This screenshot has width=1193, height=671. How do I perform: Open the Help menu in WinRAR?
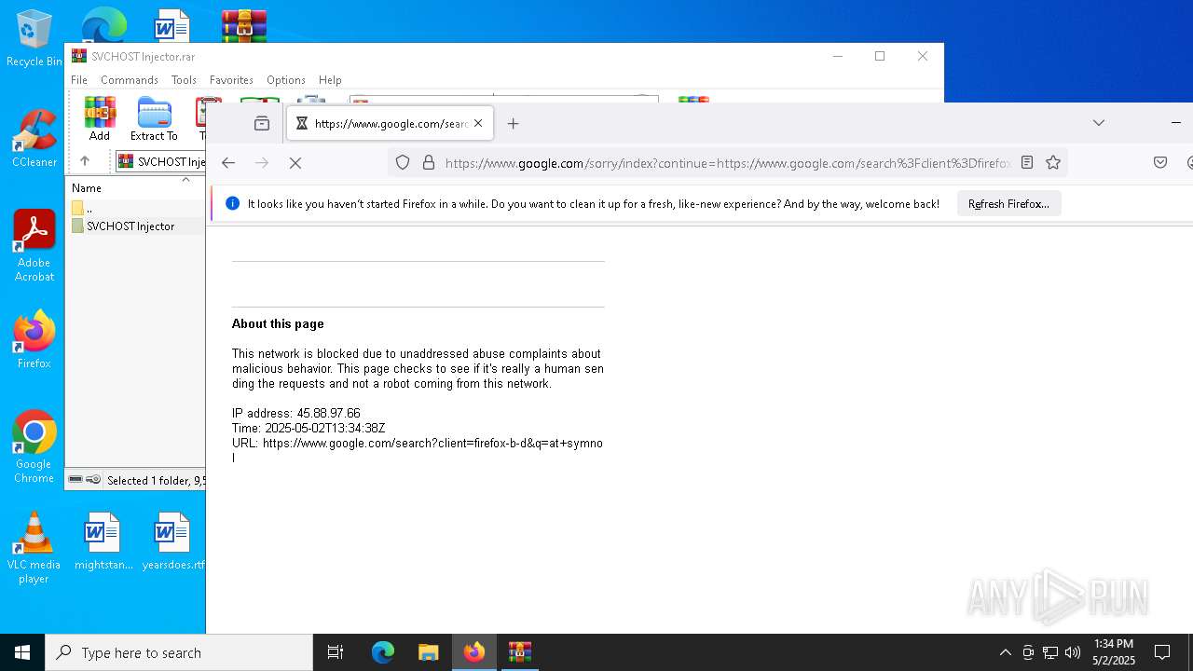pos(330,80)
